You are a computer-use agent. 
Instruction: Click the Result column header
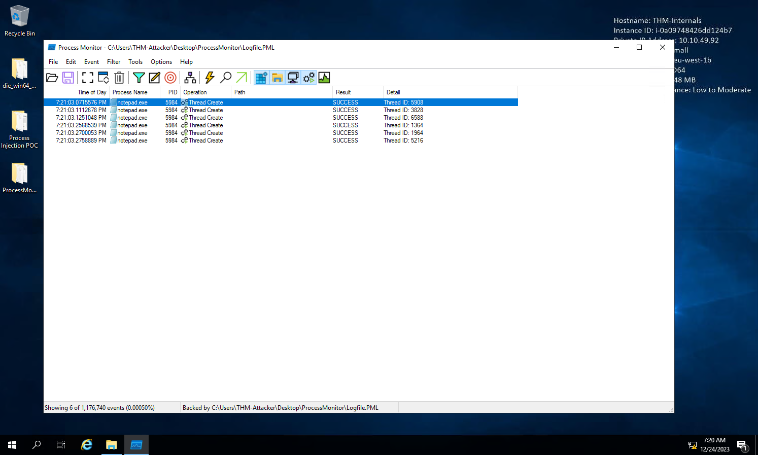358,92
